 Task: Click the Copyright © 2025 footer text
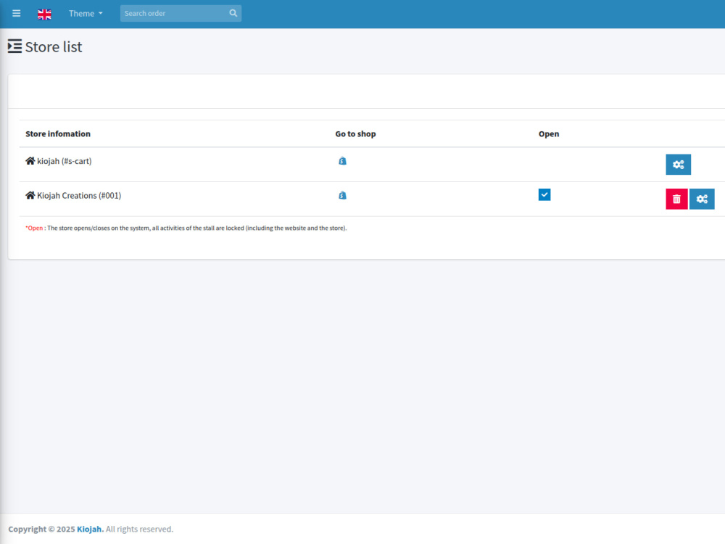(x=41, y=529)
